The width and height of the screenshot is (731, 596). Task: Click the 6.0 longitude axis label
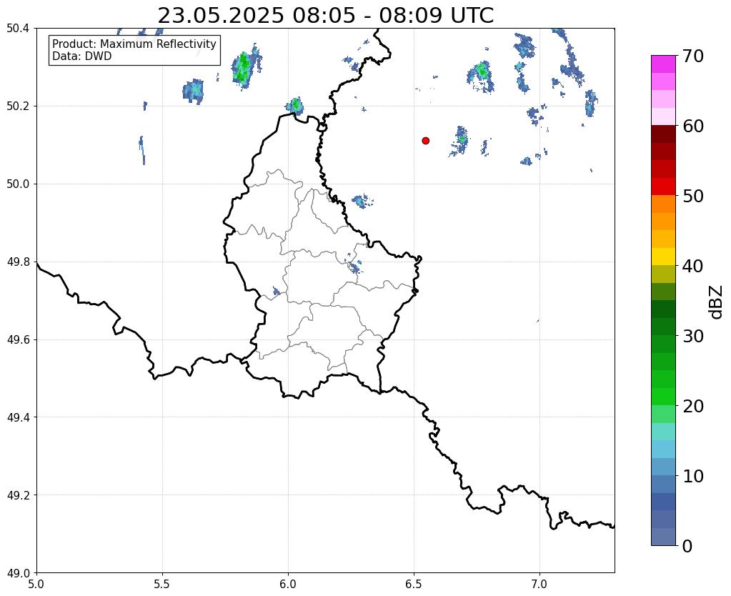pos(288,584)
